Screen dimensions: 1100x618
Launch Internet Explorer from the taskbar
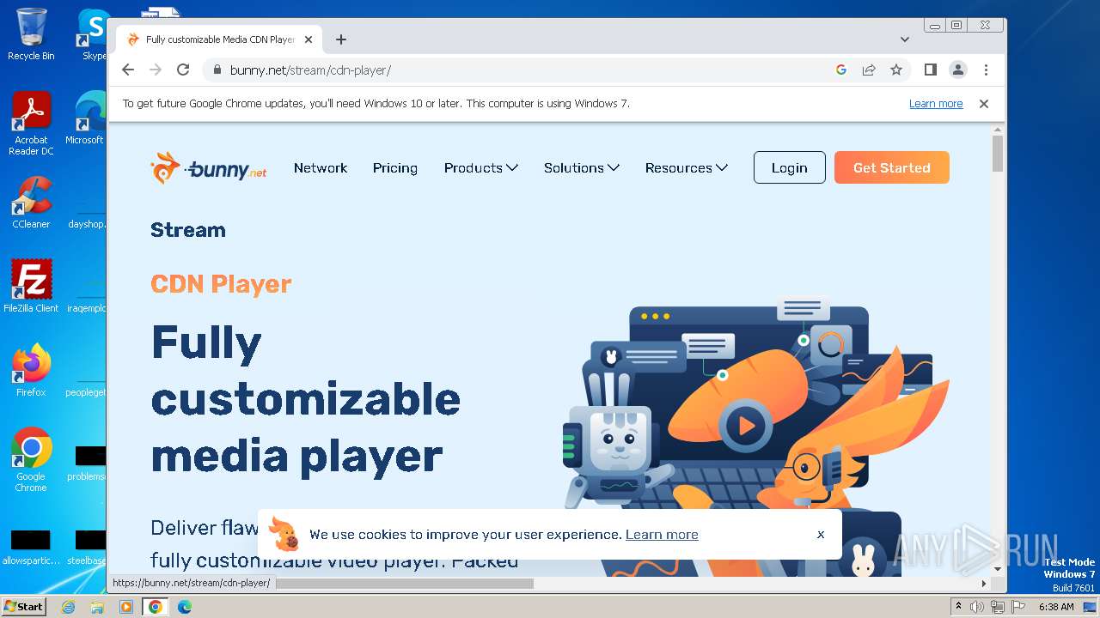[68, 607]
